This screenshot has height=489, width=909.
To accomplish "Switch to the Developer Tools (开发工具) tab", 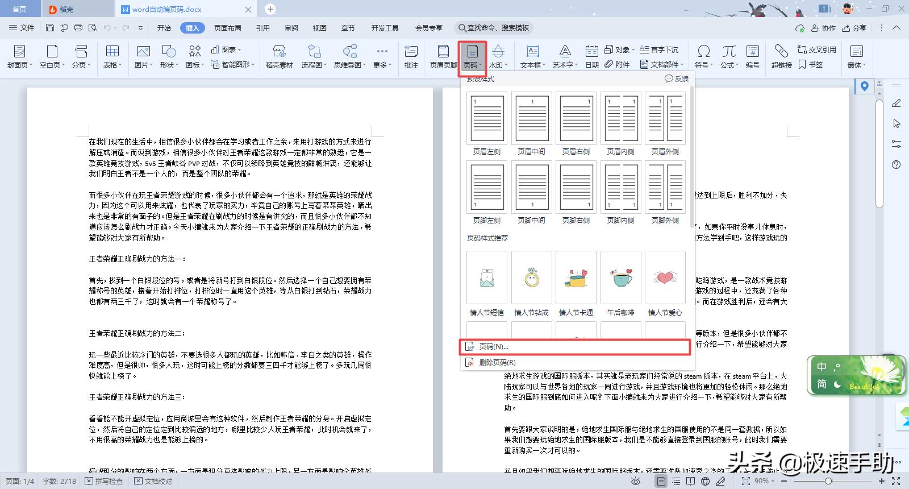I will [x=385, y=28].
